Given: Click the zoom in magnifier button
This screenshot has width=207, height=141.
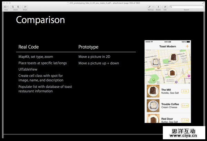Looking at the screenshot, I should (18, 7).
